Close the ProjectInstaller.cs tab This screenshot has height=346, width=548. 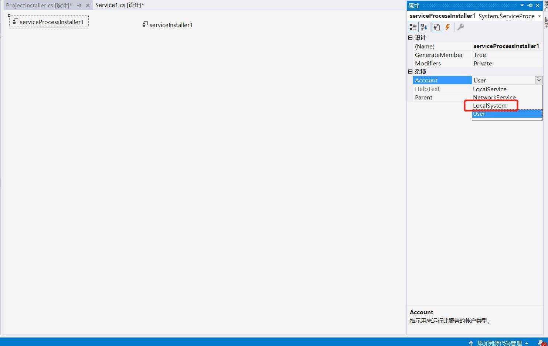[88, 6]
